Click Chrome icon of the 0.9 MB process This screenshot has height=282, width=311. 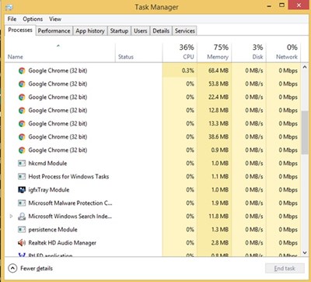coord(22,150)
